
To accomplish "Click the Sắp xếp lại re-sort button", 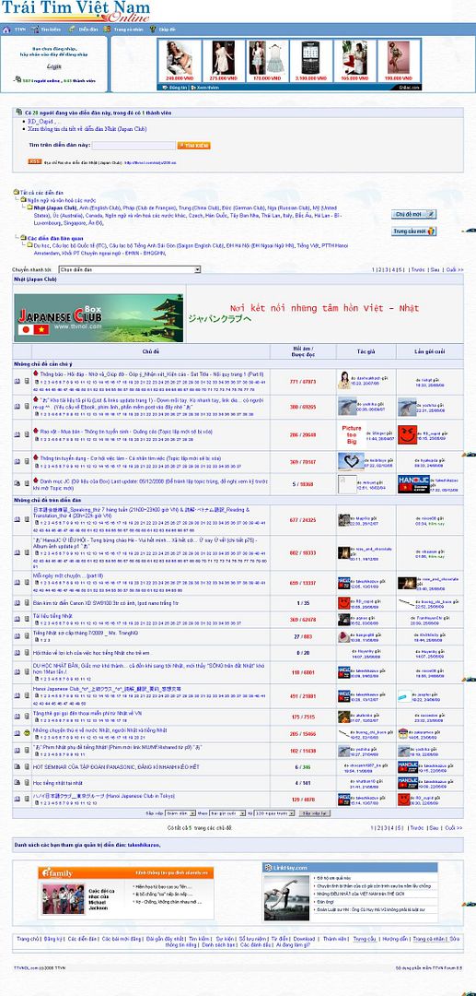I will 314,813.
